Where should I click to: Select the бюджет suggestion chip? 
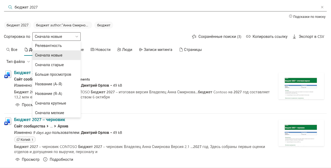(104, 25)
